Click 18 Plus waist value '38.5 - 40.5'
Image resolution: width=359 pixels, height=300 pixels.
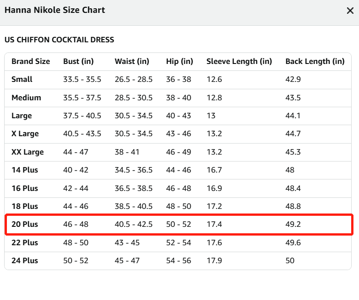click(x=134, y=206)
